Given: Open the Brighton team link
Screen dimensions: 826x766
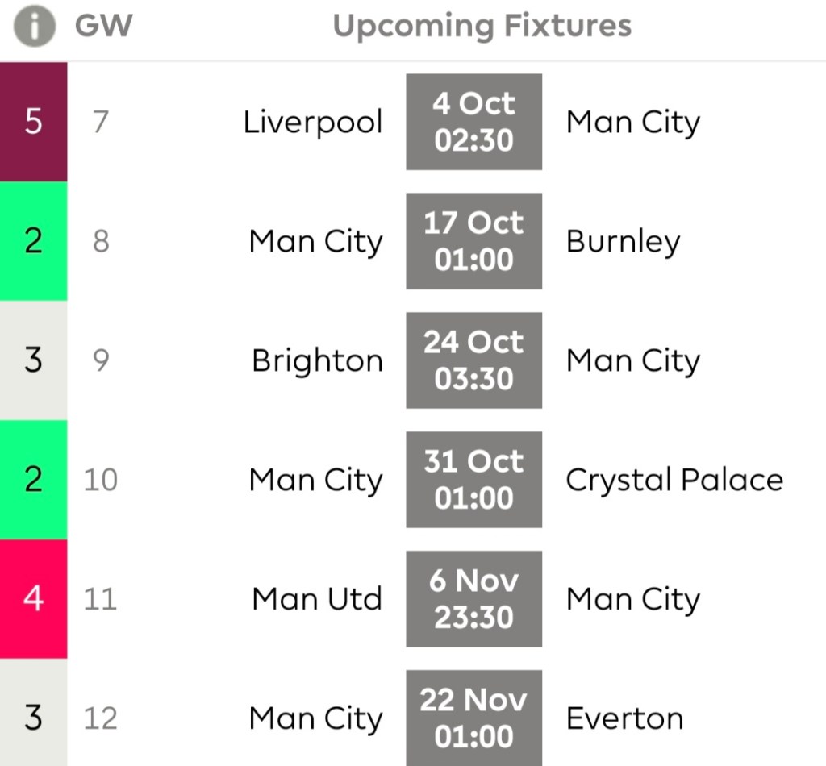Looking at the screenshot, I should (x=317, y=361).
